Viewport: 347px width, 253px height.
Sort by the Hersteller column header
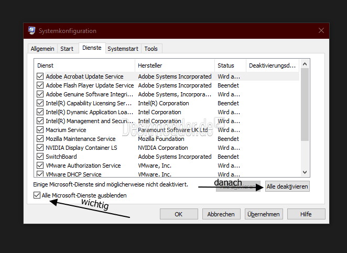tap(175, 65)
